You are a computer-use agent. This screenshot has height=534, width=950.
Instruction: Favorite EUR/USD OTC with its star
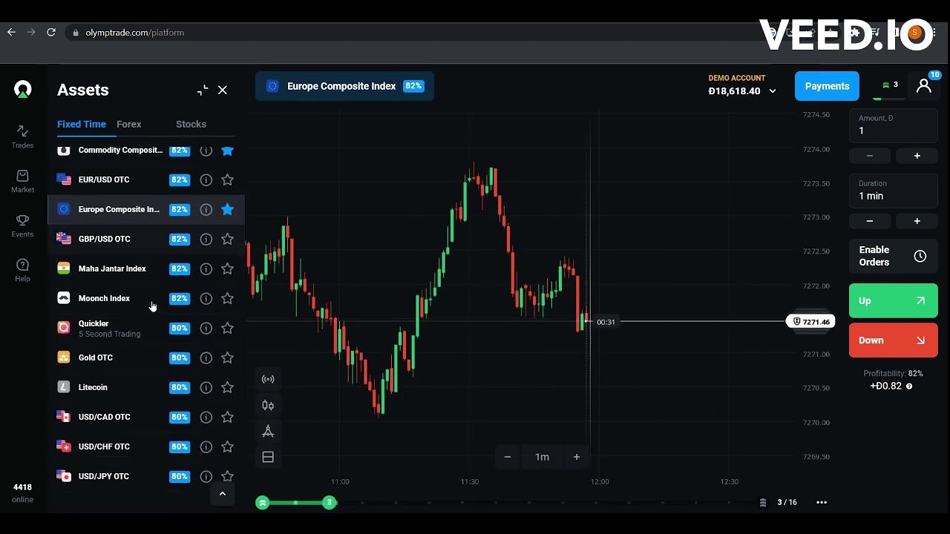click(x=228, y=179)
